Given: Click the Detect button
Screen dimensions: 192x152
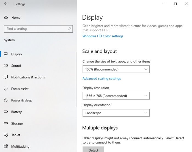Looking at the screenshot, I should click(x=93, y=150).
